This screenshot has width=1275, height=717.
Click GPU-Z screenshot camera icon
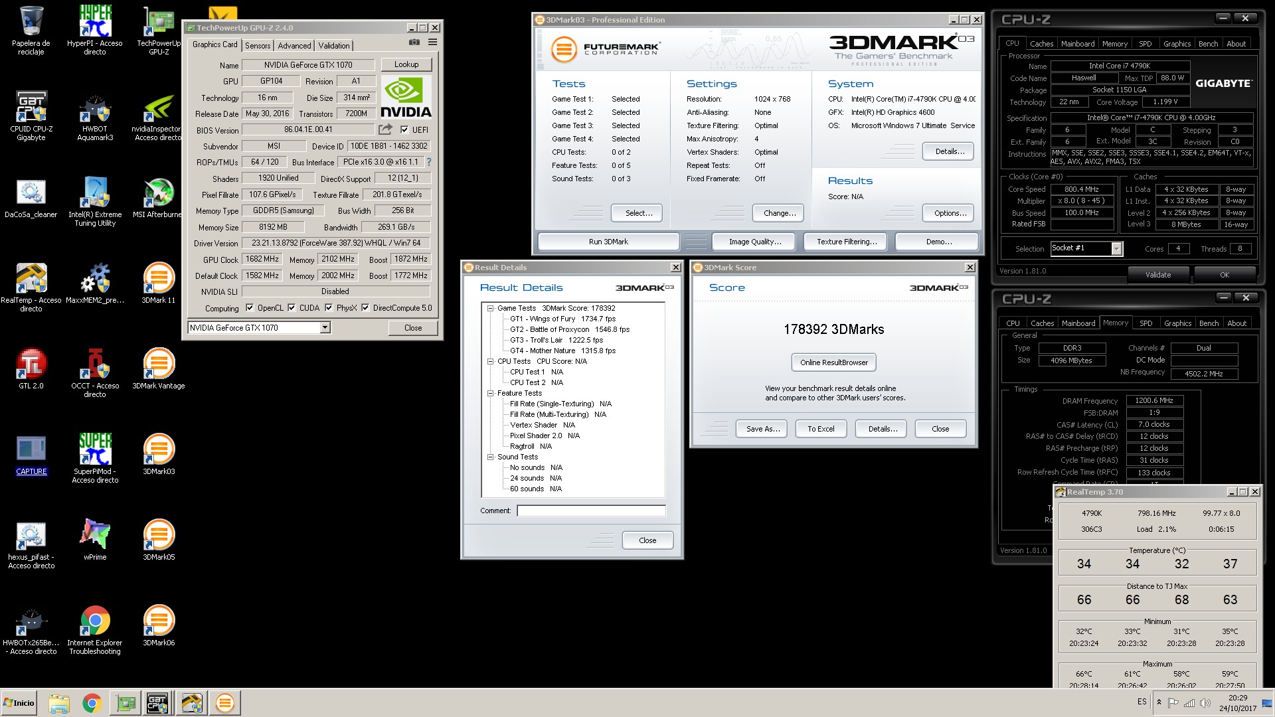(414, 42)
